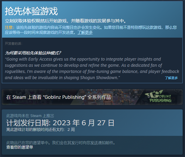This screenshot has height=157, width=185.
Task: Click the Goblinz Publishing goblin logo
Action: [x=158, y=96]
